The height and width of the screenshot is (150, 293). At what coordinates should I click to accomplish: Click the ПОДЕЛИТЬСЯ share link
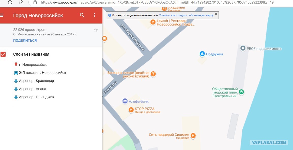point(25,40)
